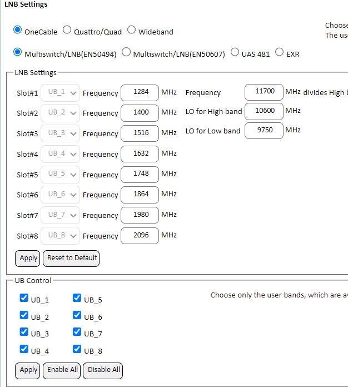
Task: Expand the Slot#8 UB_8 dropdown
Action: pyautogui.click(x=60, y=236)
